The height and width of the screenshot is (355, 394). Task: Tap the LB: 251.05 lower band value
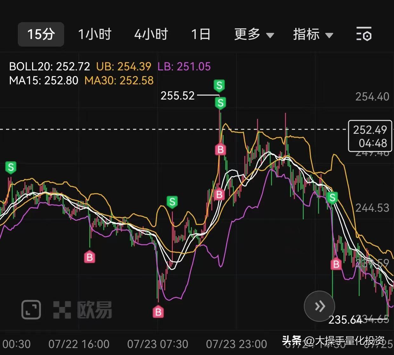pos(184,67)
